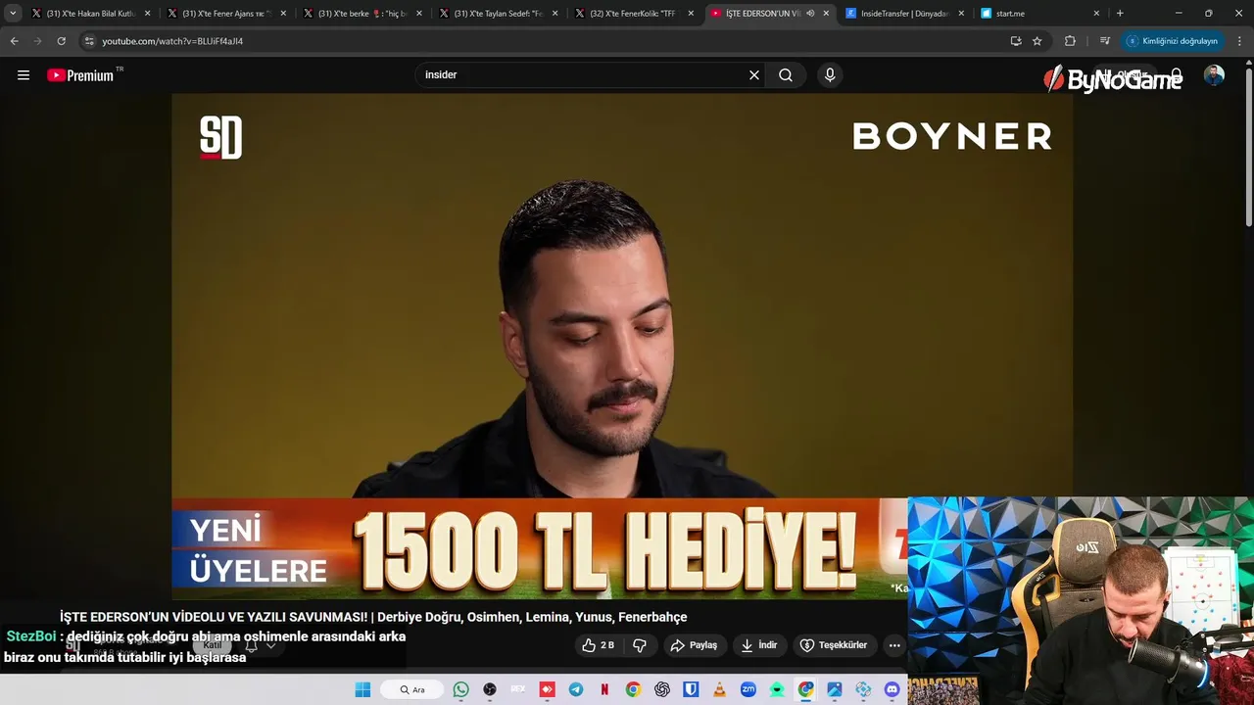Switch to the start.me tab
The image size is (1254, 705).
click(1038, 14)
